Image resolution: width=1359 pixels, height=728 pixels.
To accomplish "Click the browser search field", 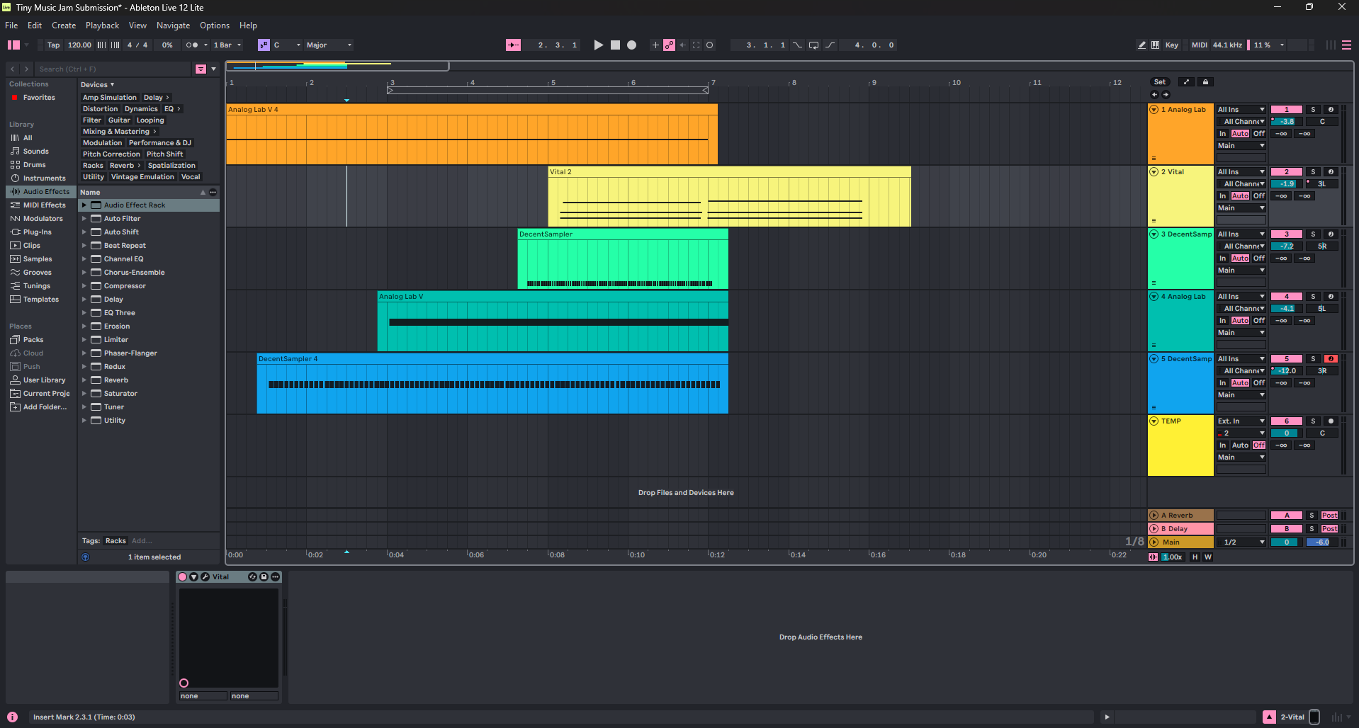I will tap(113, 69).
